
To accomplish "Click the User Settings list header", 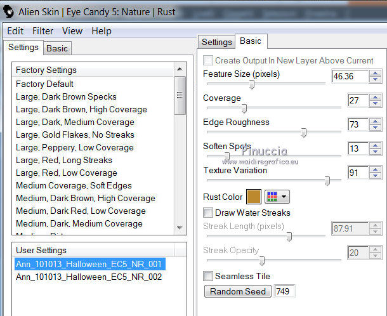I will (x=93, y=250).
